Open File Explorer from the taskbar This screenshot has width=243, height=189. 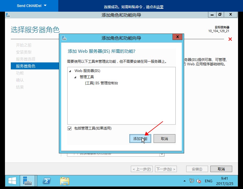coord(65,181)
